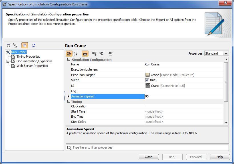234x164 pixels.
Task: Click the Documentation/Hyperlinks page icon
Action: [x=13, y=61]
